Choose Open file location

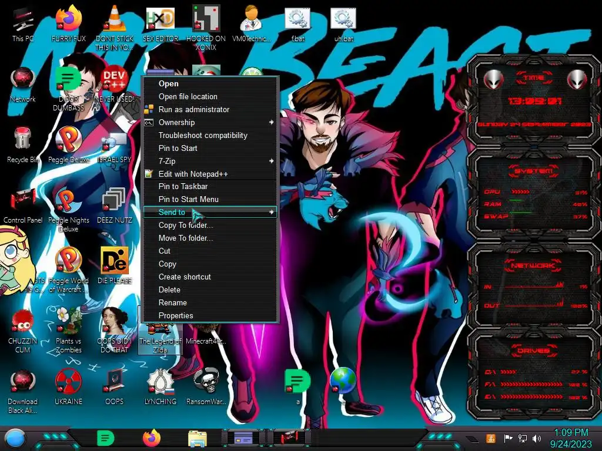click(x=210, y=97)
